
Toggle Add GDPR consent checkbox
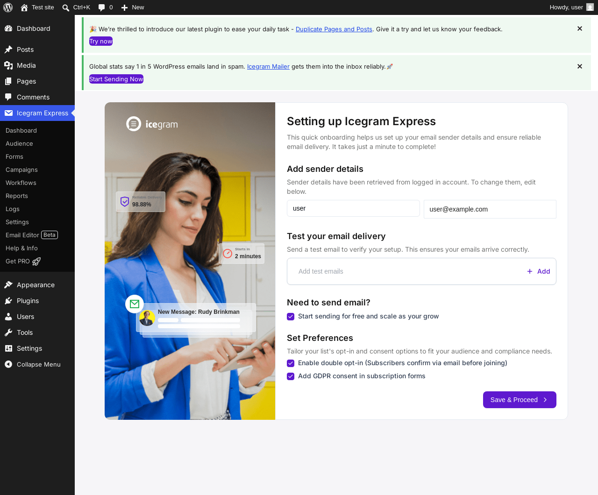coord(291,376)
